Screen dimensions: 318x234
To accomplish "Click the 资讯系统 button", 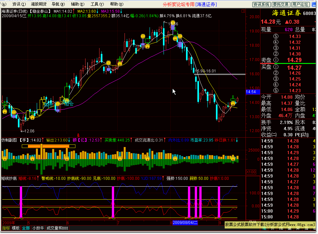I will 261,5.
